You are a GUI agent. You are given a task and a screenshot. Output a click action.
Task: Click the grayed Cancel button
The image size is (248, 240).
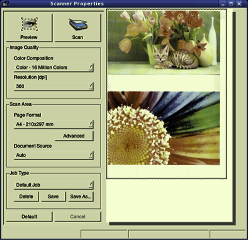pos(78,217)
